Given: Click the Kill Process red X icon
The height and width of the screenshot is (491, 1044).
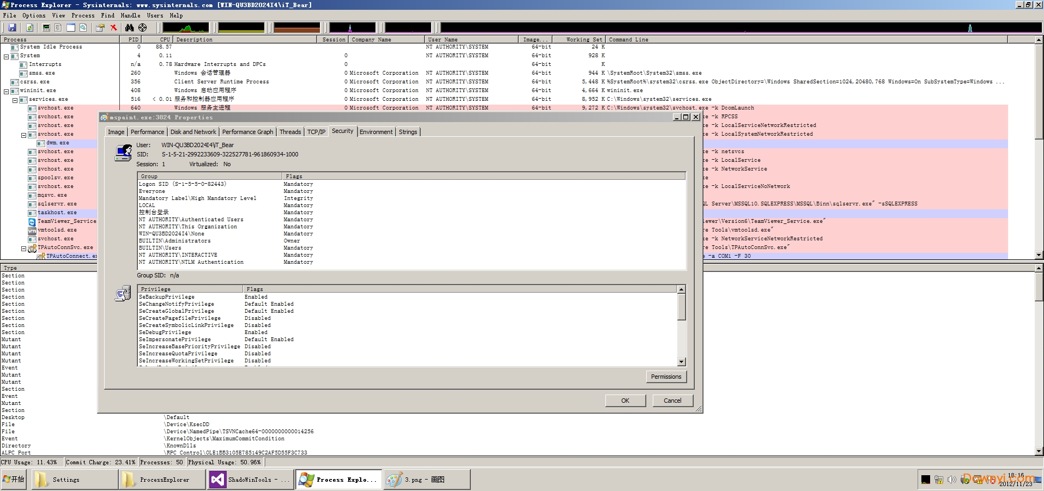Looking at the screenshot, I should tap(113, 27).
